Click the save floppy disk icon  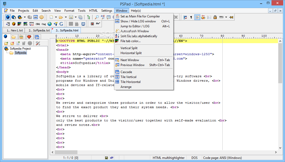(71, 17)
